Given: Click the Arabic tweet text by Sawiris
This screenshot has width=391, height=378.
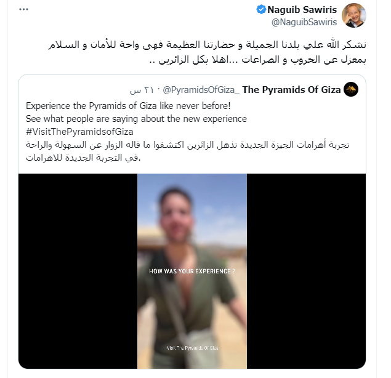Looking at the screenshot, I should click(x=208, y=52).
